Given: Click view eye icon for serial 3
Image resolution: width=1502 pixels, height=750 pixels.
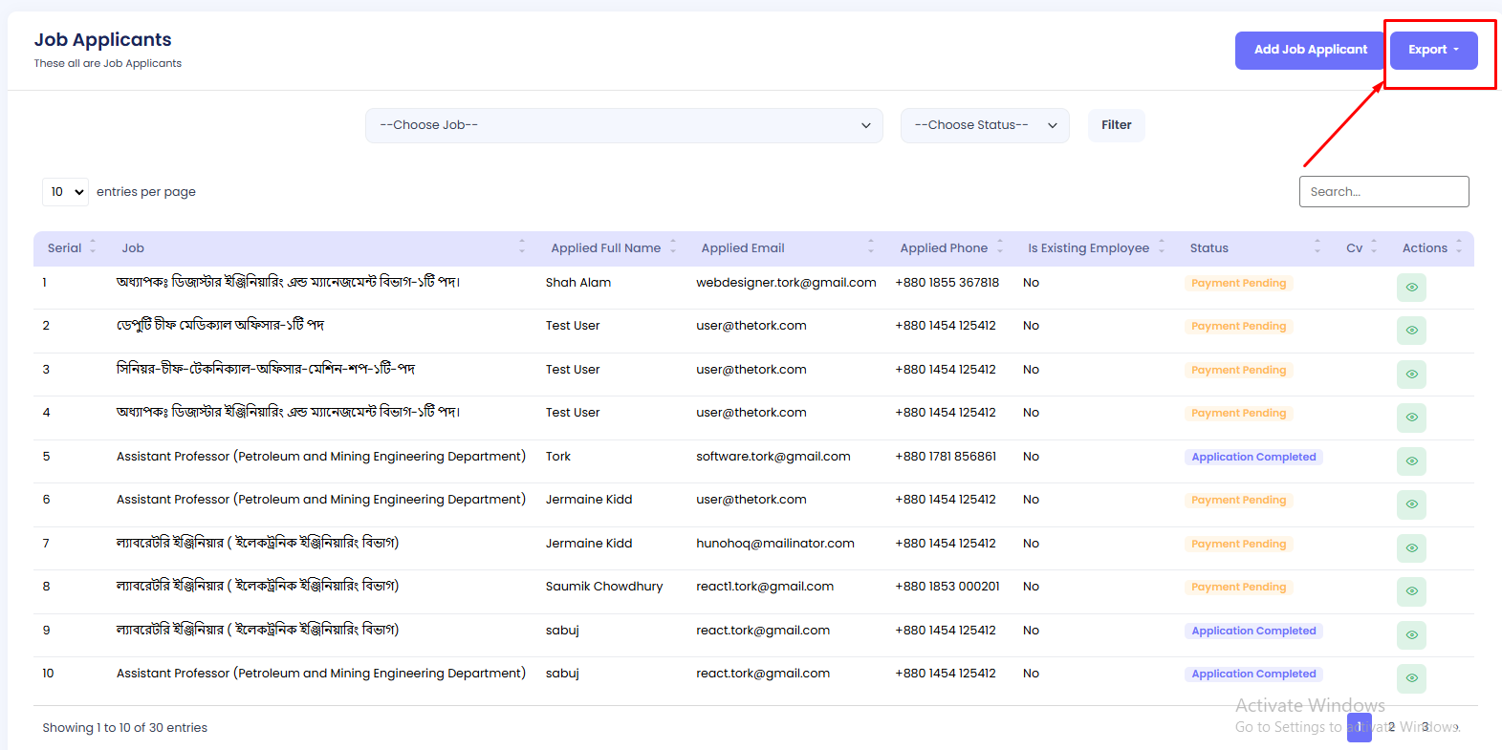Looking at the screenshot, I should click(x=1411, y=374).
